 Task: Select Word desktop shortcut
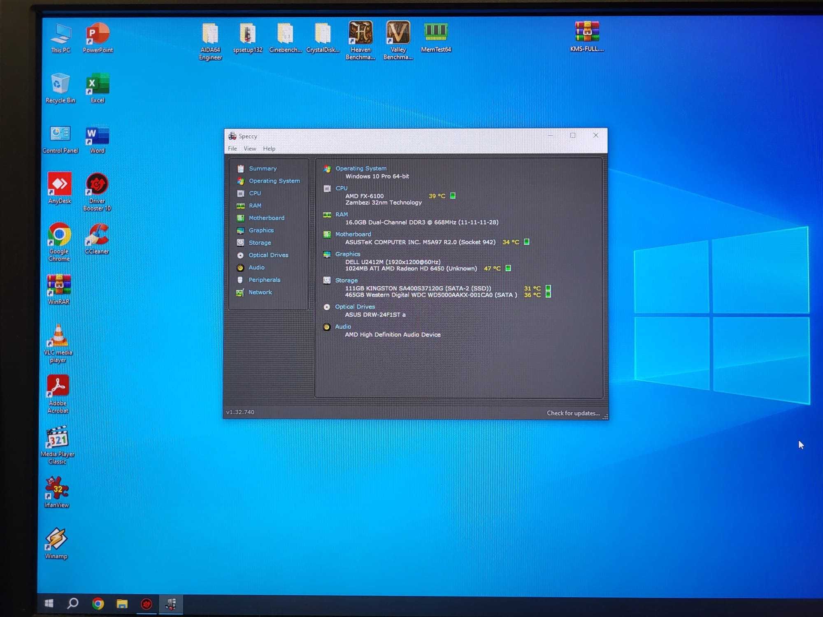[97, 140]
